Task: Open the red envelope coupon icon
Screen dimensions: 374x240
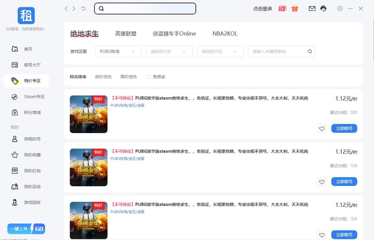Action: pos(282,9)
